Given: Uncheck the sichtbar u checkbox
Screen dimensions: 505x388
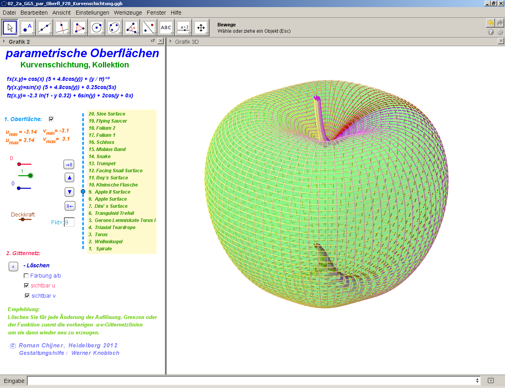Looking at the screenshot, I should (x=26, y=285).
